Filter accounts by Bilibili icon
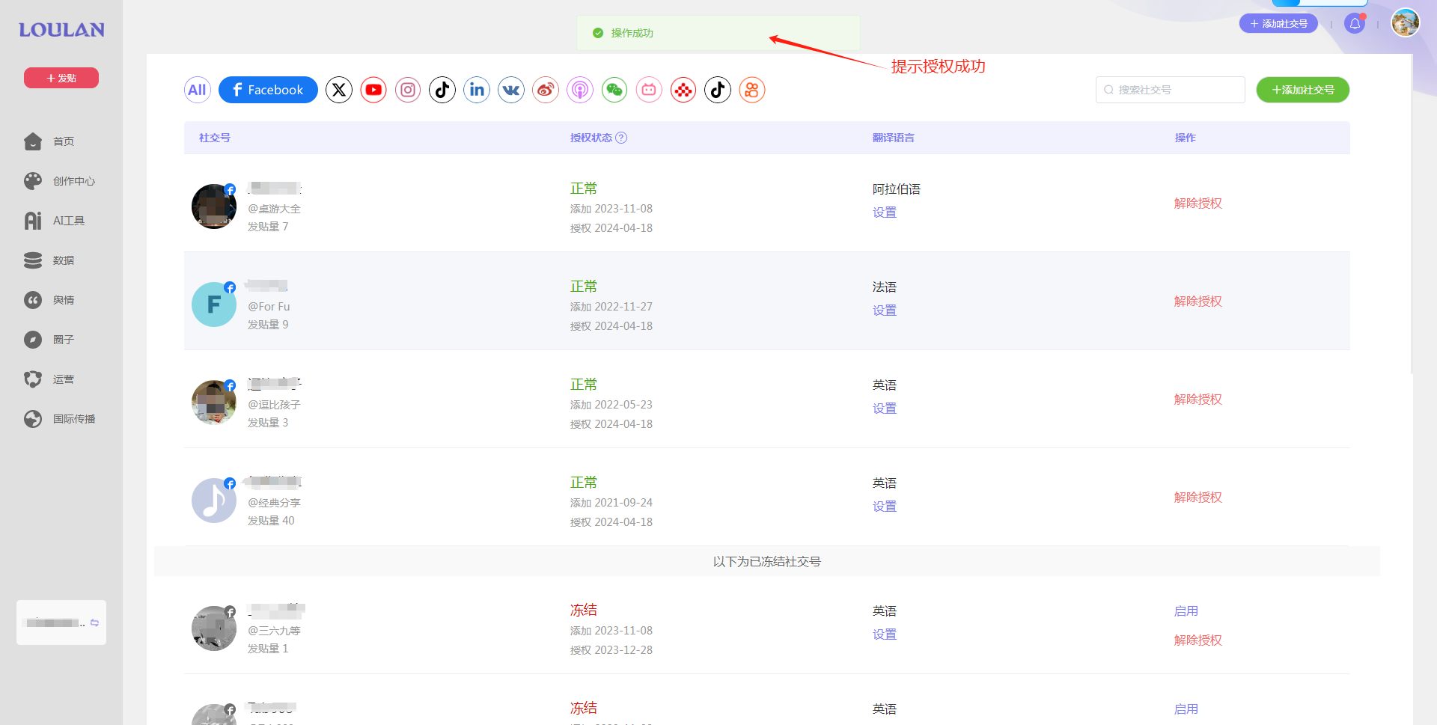This screenshot has width=1437, height=725. click(649, 90)
